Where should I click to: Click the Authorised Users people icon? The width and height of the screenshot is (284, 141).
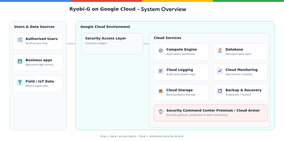coord(20,40)
